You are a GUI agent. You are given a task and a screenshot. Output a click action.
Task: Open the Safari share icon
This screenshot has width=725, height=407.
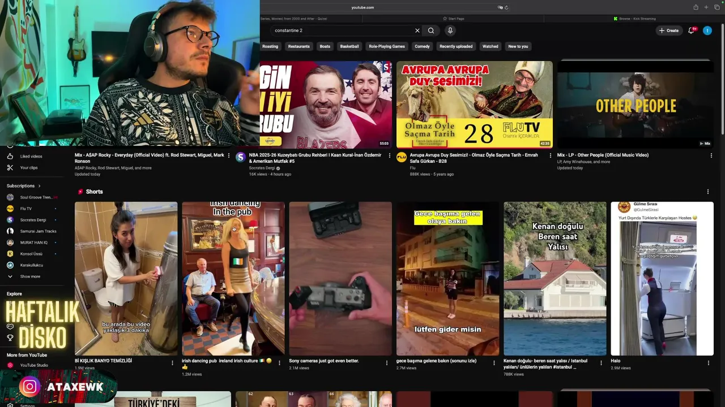pyautogui.click(x=696, y=7)
